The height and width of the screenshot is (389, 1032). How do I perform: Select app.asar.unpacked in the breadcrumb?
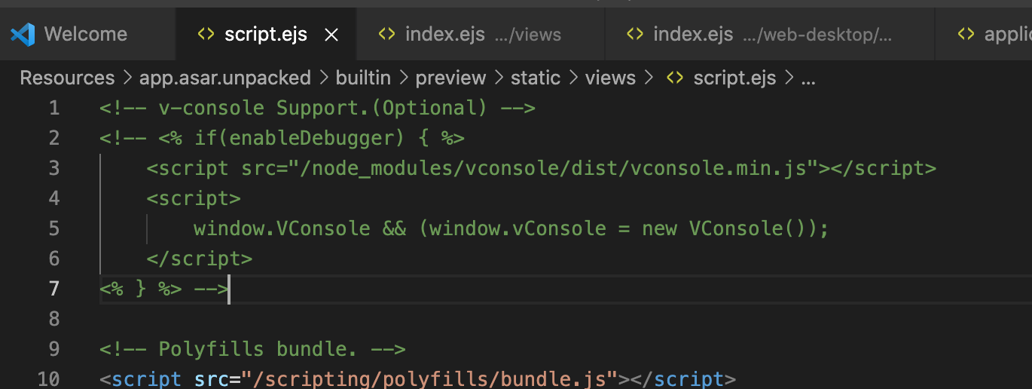[x=225, y=78]
